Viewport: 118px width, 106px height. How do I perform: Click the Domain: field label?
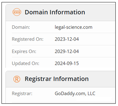point(21,27)
